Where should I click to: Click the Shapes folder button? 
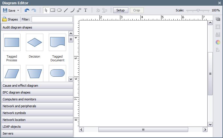coord(10,19)
